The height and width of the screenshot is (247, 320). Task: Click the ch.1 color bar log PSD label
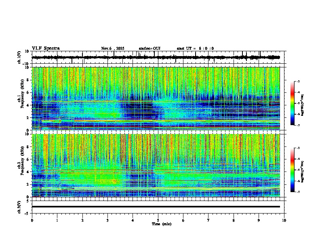pyautogui.click(x=303, y=105)
